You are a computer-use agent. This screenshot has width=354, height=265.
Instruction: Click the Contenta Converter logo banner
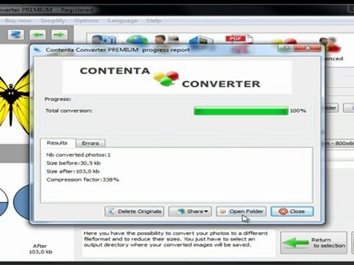177,77
